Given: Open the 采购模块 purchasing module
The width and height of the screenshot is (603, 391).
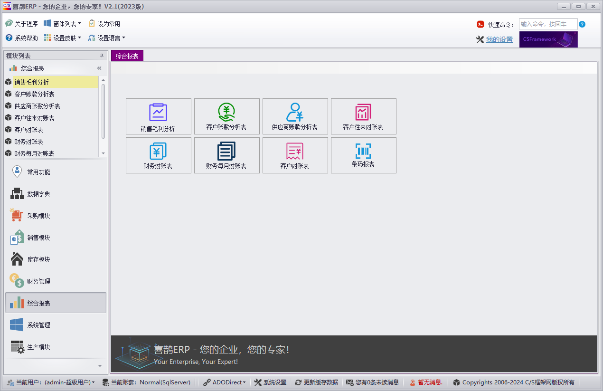Looking at the screenshot, I should coord(56,216).
